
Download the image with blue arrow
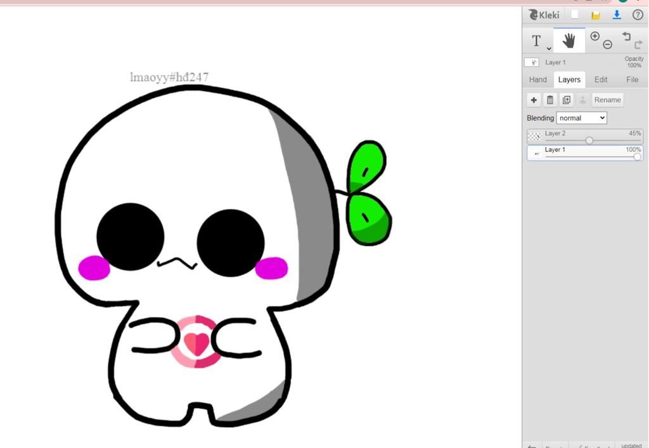click(x=617, y=15)
